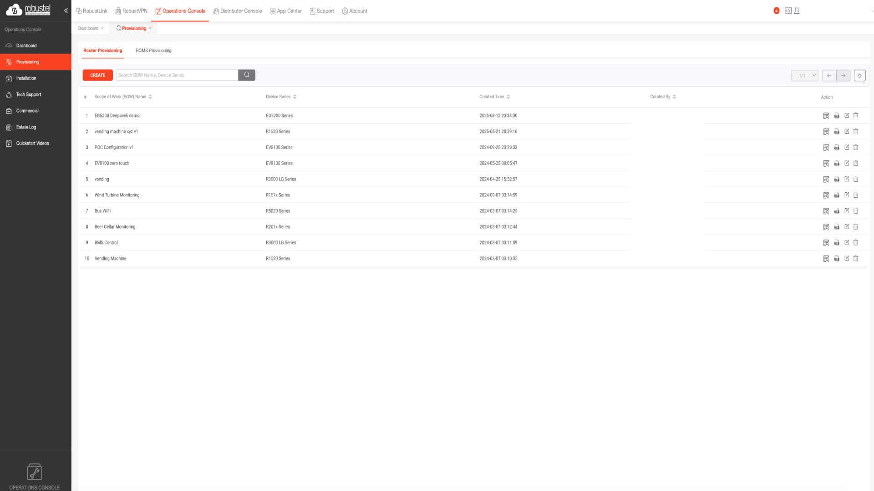The height and width of the screenshot is (491, 874).
Task: Open Installation in the sidebar
Action: [26, 78]
